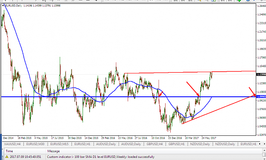
Task: Click the 1.20210 price axis value
Action: [x=261, y=40]
